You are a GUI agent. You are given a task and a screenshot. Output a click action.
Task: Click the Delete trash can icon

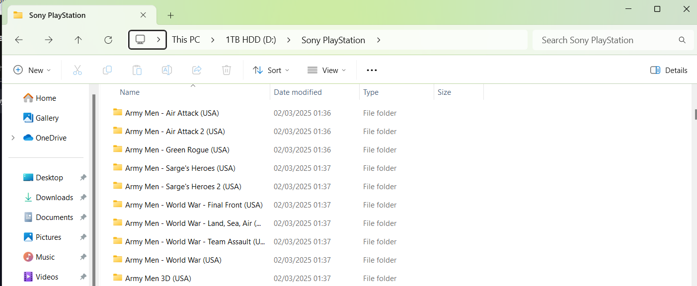tap(227, 70)
